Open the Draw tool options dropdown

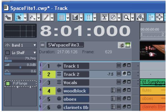click(52, 17)
